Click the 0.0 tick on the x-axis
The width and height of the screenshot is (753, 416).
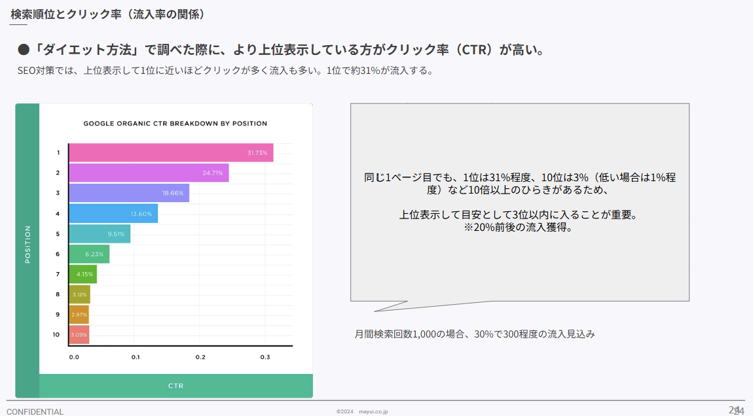(74, 357)
